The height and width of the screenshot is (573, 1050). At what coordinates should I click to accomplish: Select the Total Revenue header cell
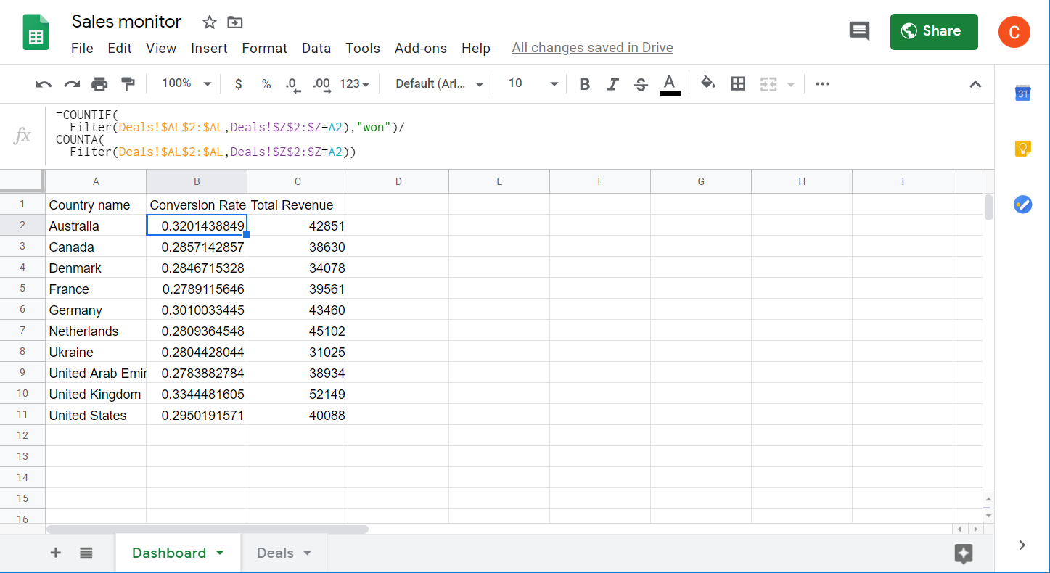pyautogui.click(x=298, y=205)
